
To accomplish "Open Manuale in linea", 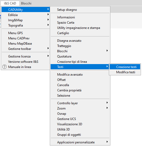I will [26, 67].
